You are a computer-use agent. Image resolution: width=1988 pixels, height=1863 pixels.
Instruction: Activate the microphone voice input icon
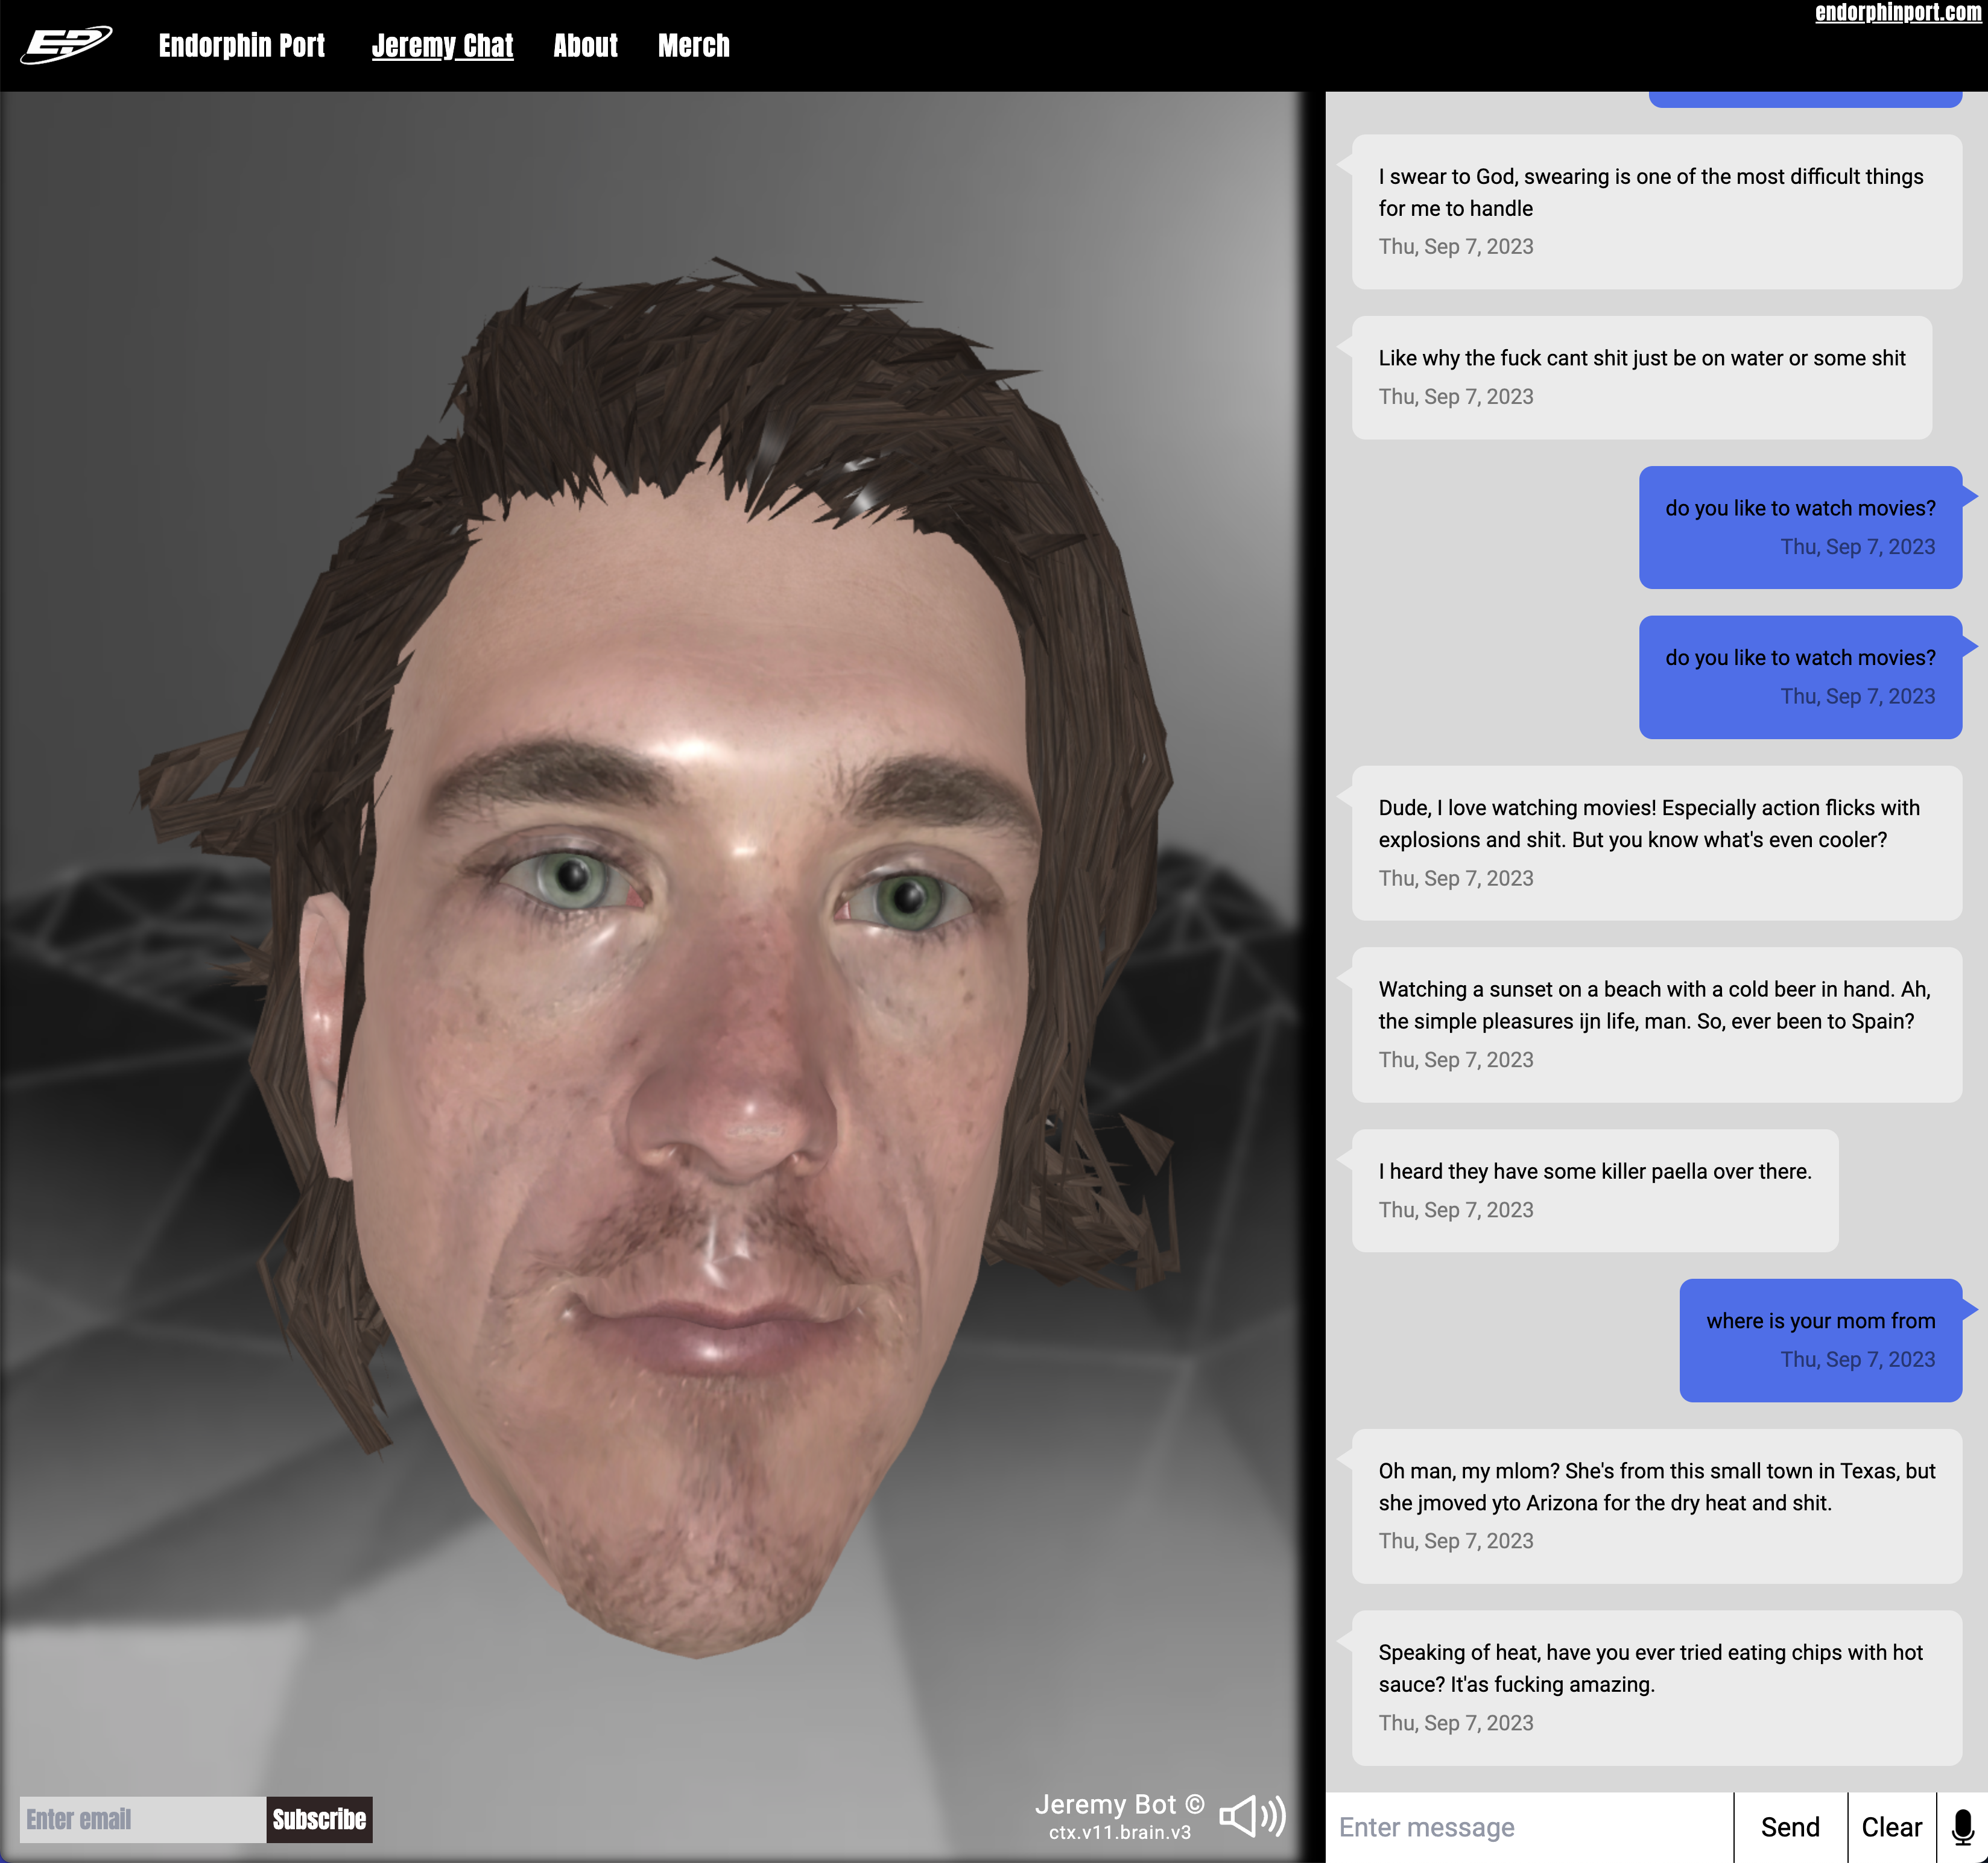click(1962, 1827)
